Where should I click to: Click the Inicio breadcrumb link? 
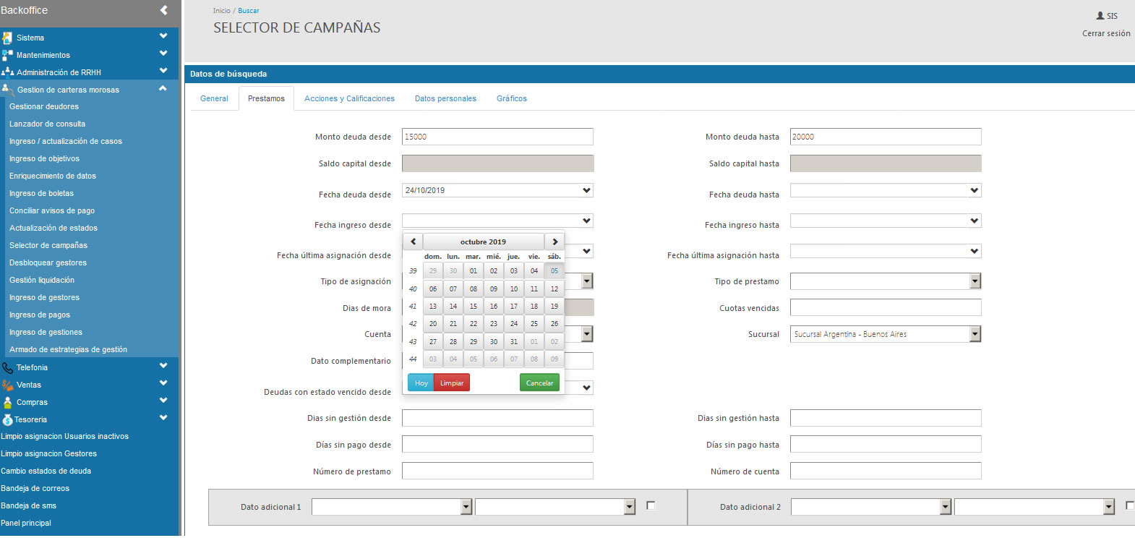222,11
